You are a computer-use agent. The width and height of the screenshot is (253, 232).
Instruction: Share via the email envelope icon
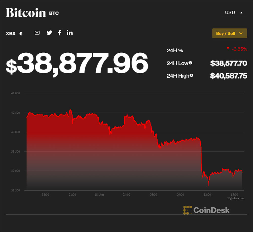pyautogui.click(x=37, y=33)
